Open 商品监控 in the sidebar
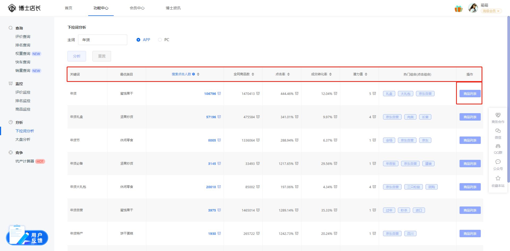 (x=23, y=109)
